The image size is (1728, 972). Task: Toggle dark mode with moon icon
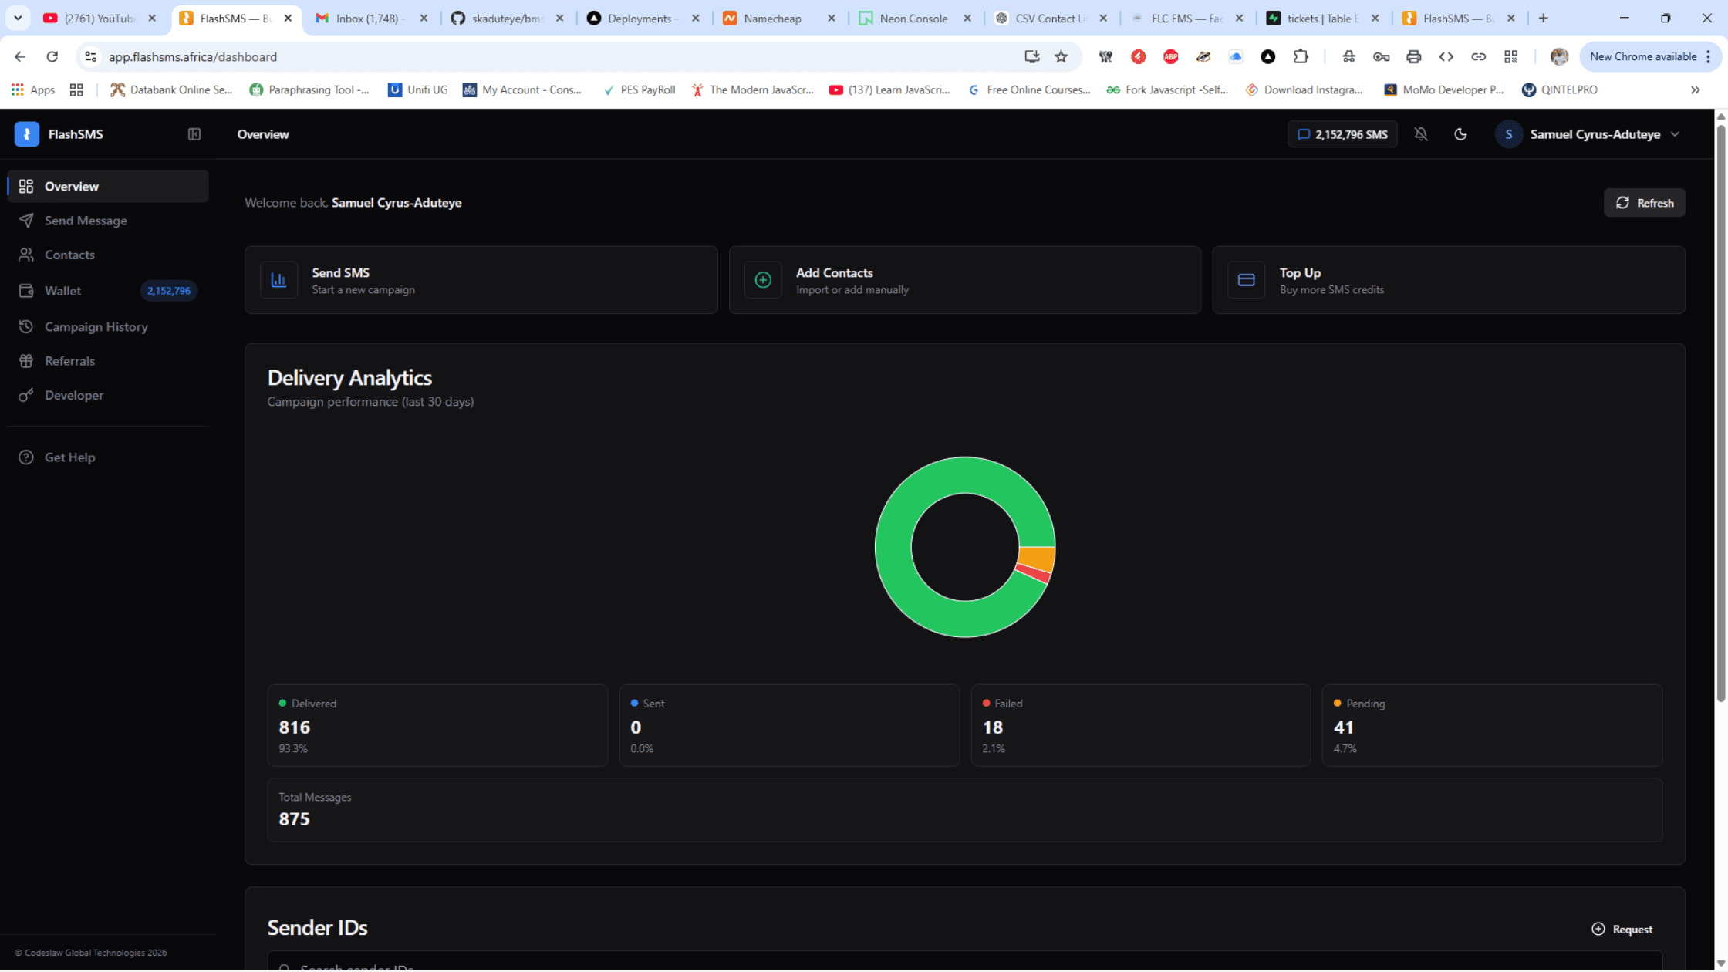(x=1460, y=134)
